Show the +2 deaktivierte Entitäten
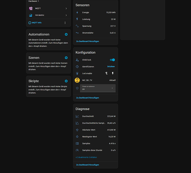This screenshot has width=191, height=173. [x=86, y=157]
